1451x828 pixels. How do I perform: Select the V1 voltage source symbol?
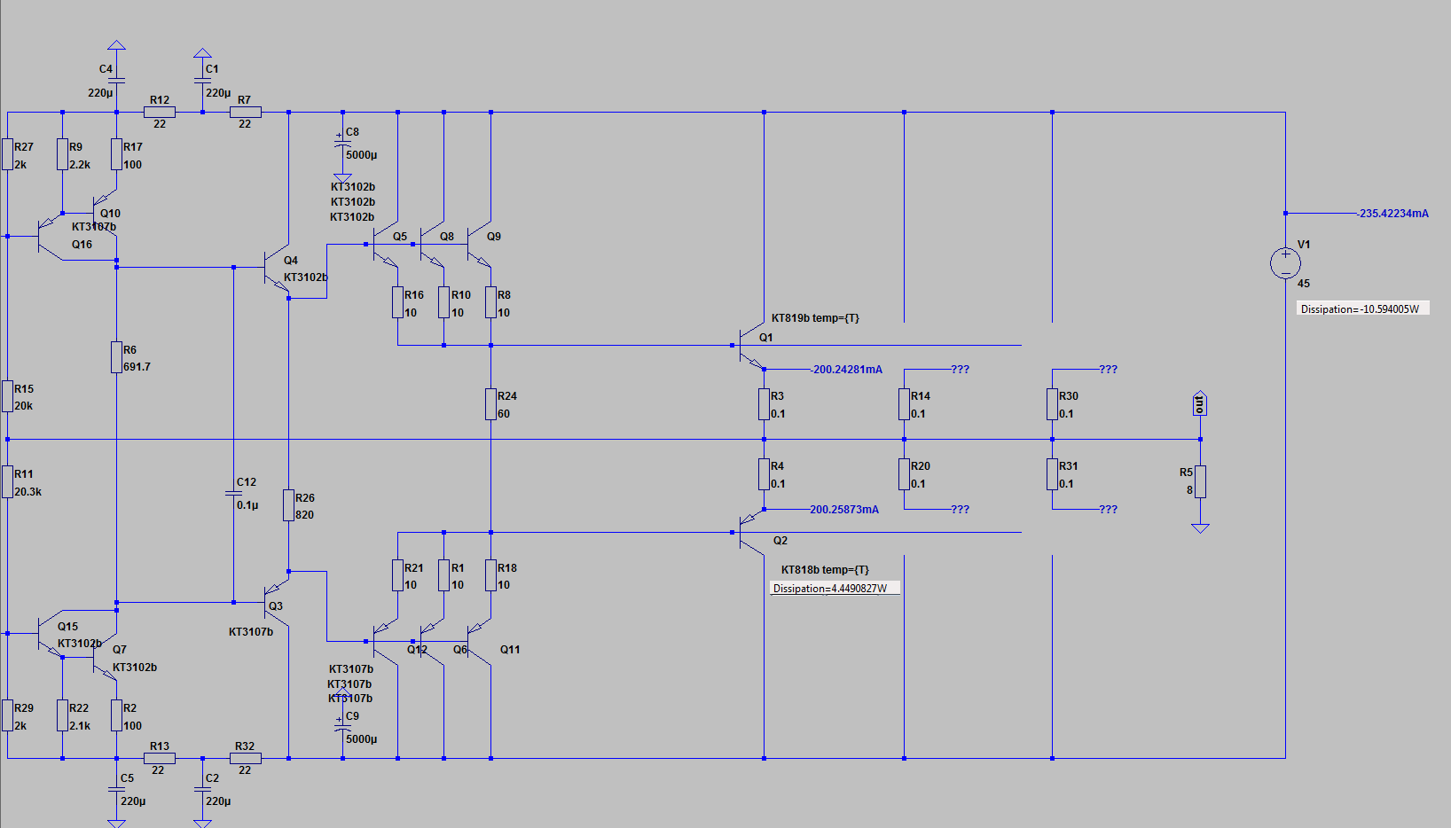(x=1285, y=263)
